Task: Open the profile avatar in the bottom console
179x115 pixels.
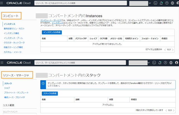Action: [x=176, y=63]
